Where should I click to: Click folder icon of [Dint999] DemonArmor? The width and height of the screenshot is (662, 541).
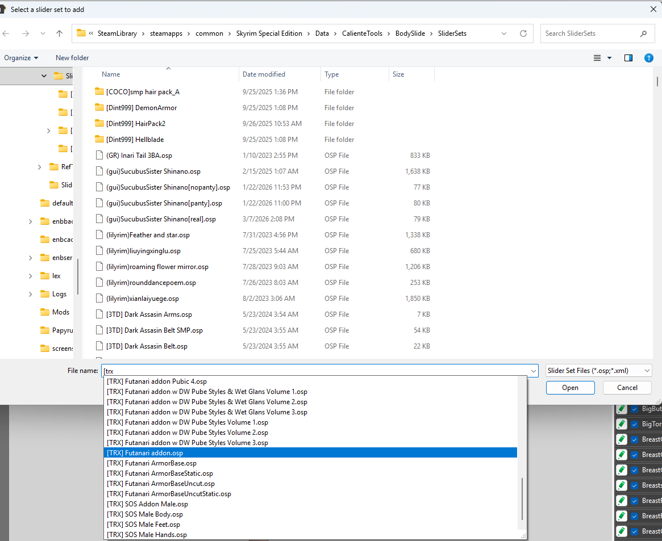pyautogui.click(x=99, y=107)
